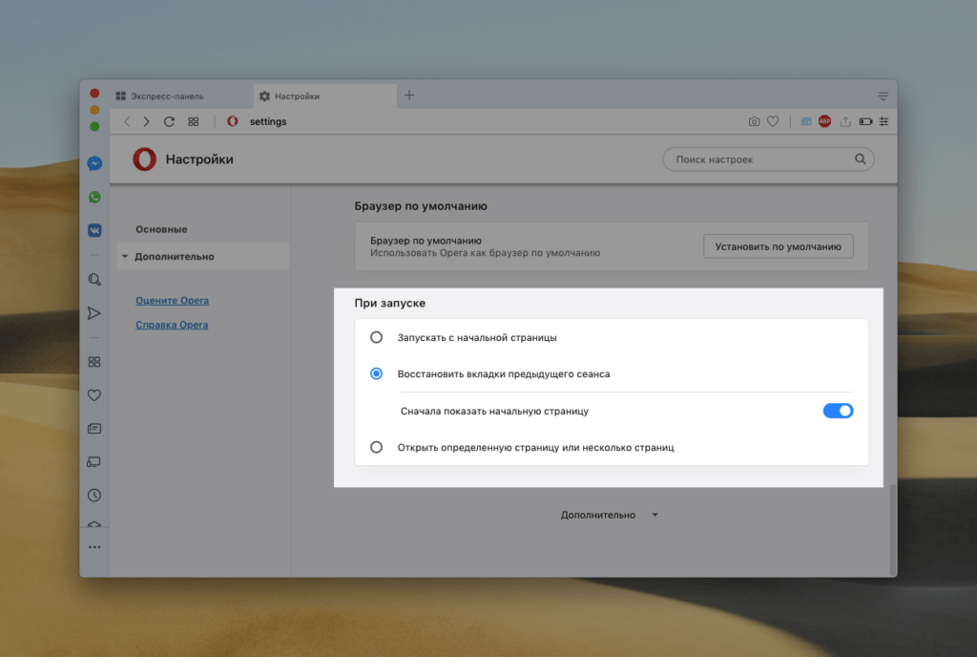Open the easy setup sliders icon
977x657 pixels.
[x=883, y=121]
